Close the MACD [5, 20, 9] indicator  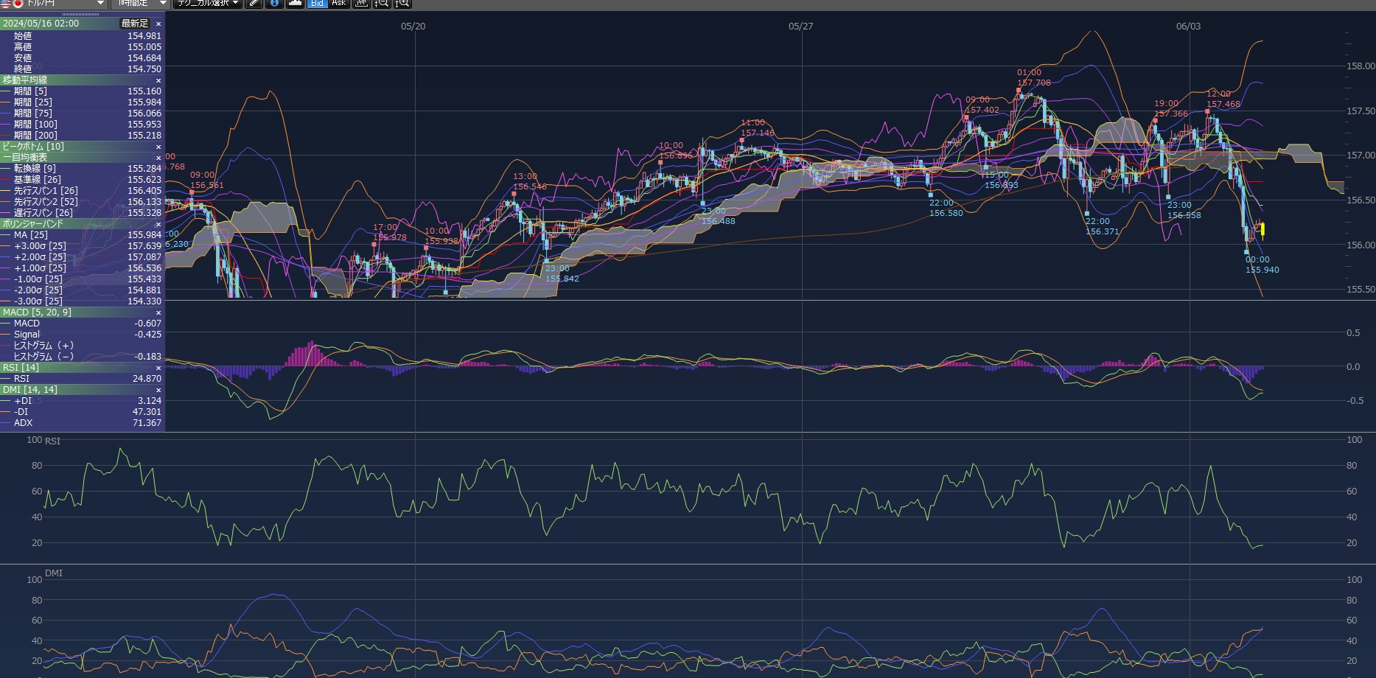158,312
